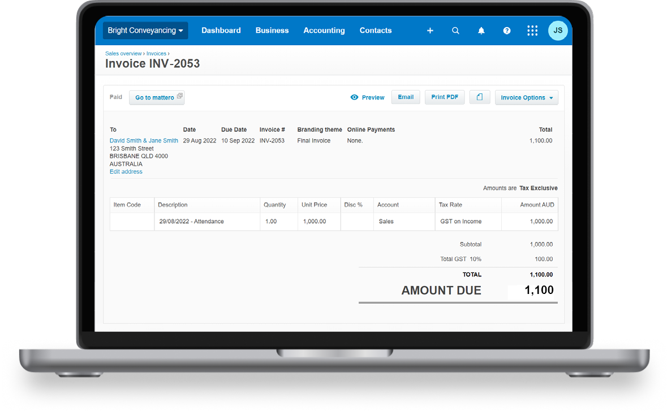This screenshot has width=667, height=411.
Task: Open the JS profile avatar
Action: (x=558, y=31)
